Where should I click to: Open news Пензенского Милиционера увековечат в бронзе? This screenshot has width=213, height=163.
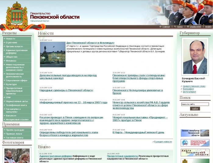[x=138, y=92]
